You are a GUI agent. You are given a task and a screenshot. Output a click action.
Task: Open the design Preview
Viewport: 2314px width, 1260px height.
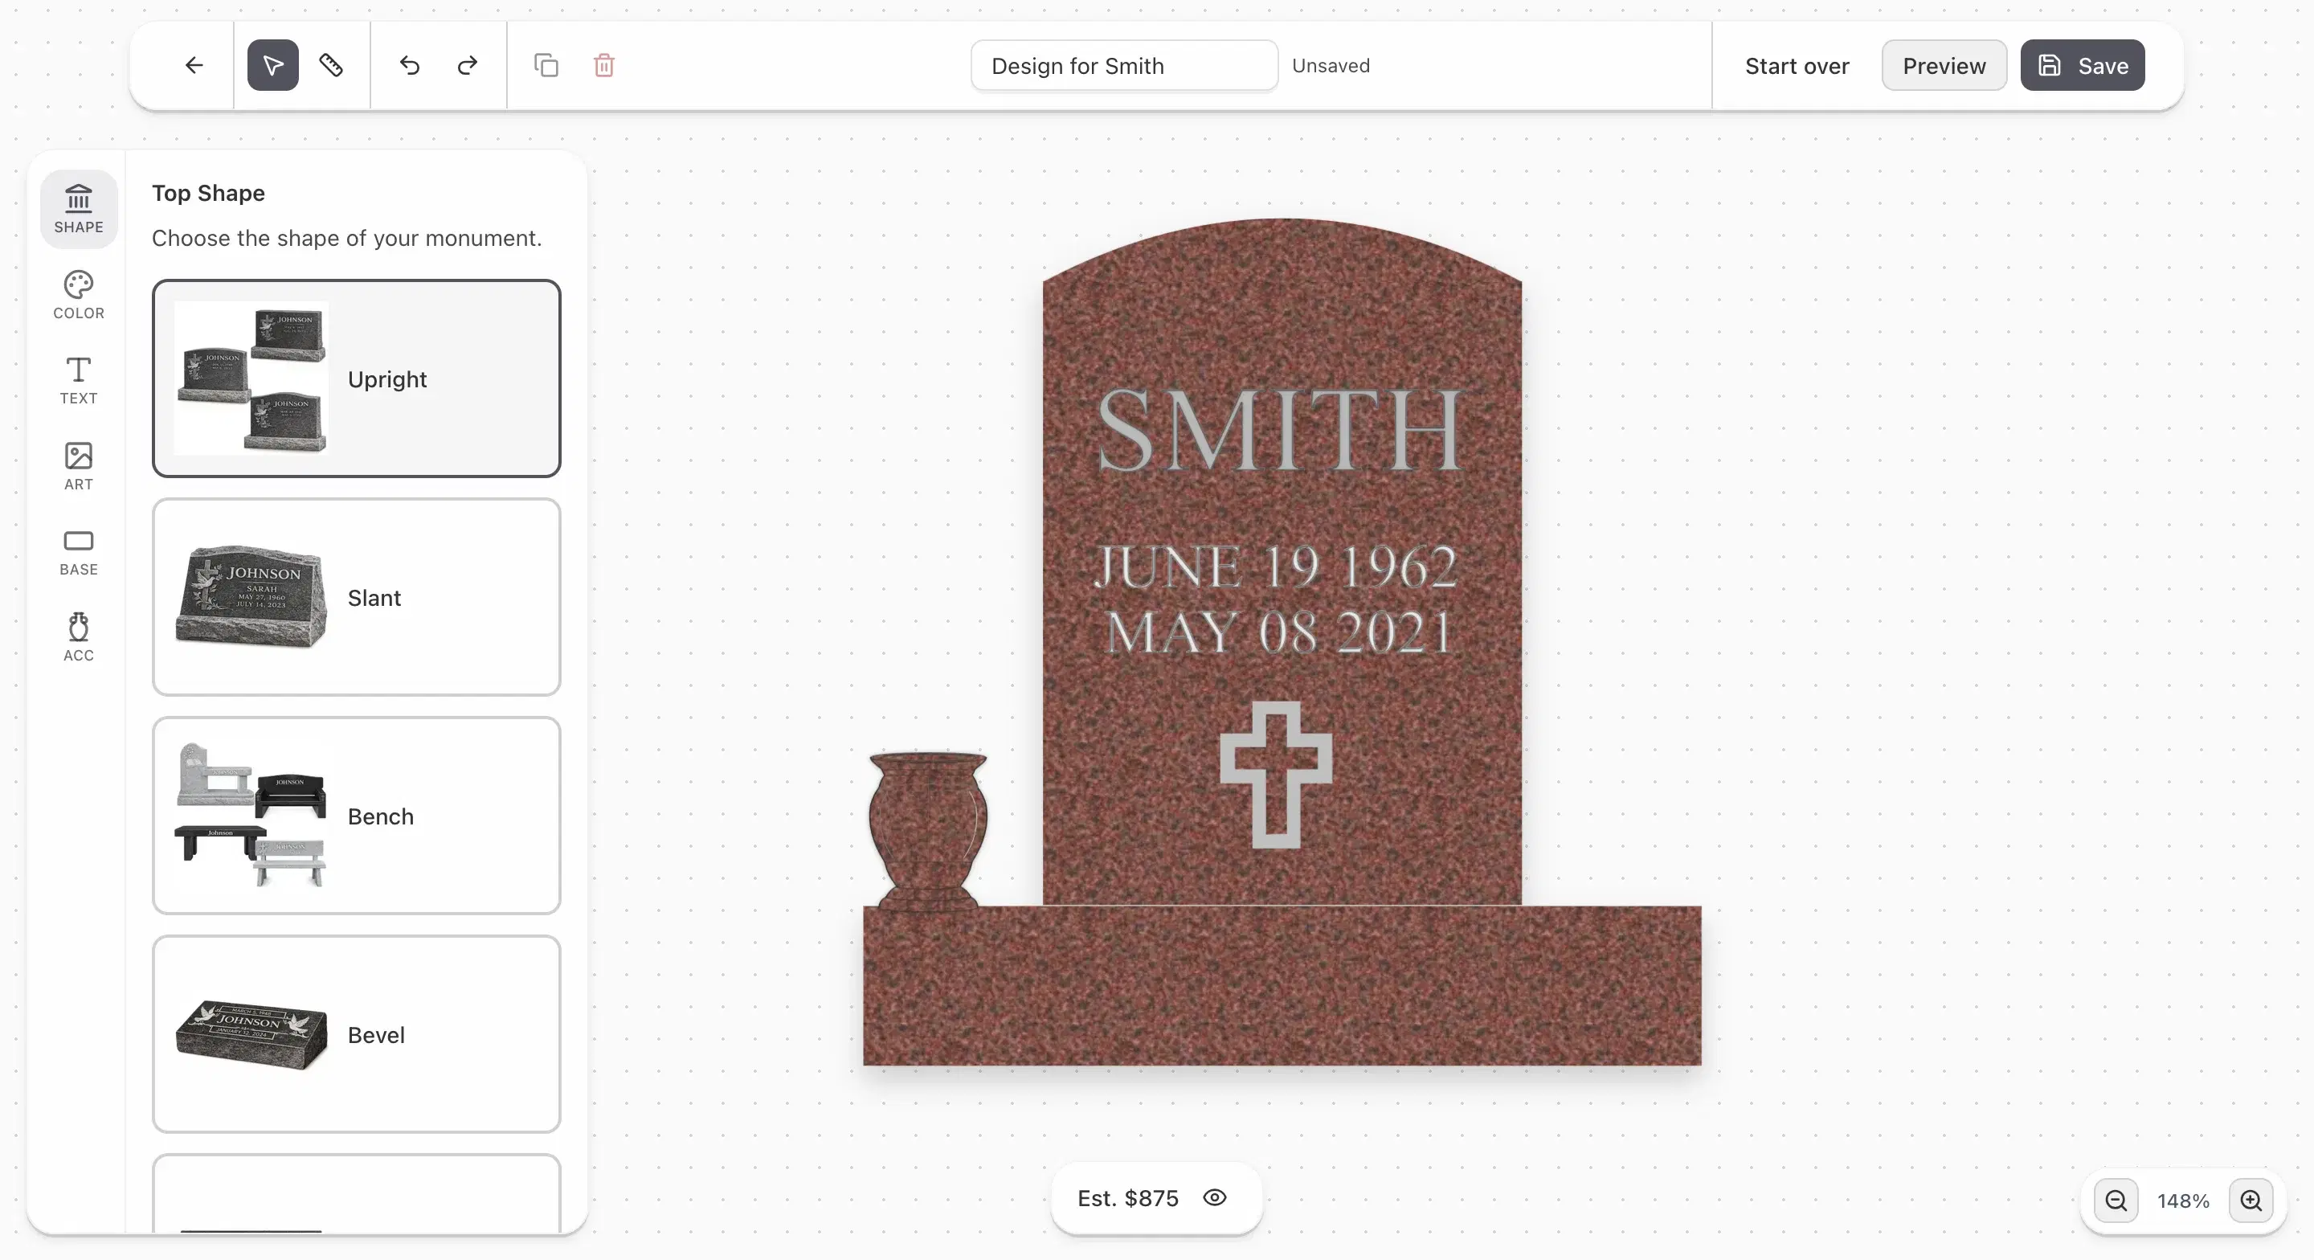click(x=1944, y=65)
